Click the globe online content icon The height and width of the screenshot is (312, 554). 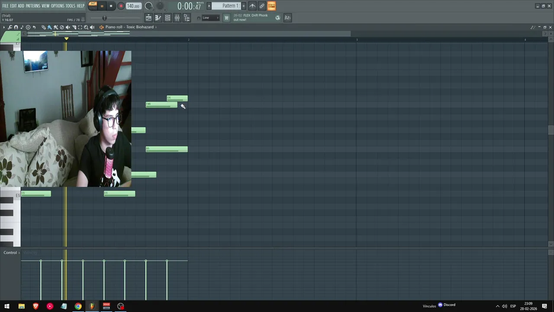278,18
